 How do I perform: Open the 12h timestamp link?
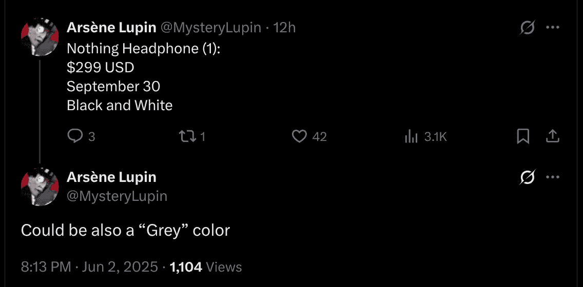pyautogui.click(x=285, y=28)
